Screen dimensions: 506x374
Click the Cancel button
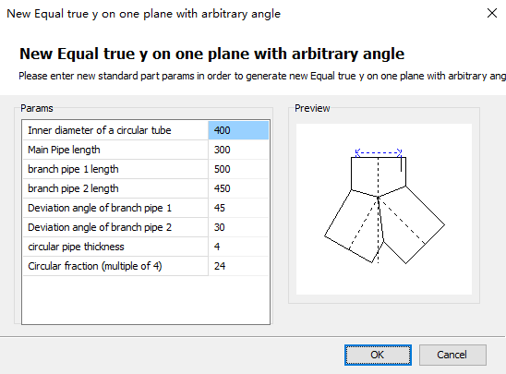tap(452, 355)
